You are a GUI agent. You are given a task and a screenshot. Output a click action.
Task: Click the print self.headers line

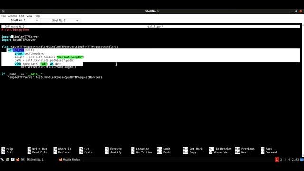29,54
